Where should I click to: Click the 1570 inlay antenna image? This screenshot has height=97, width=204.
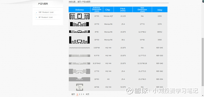79,24
